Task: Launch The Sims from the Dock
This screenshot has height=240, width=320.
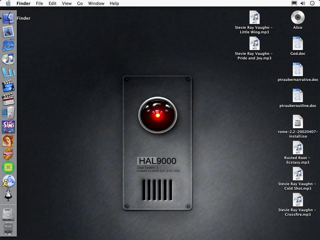Action: click(8, 127)
